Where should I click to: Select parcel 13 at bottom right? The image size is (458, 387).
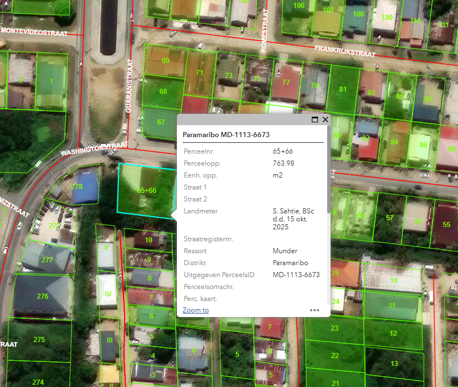point(394,363)
